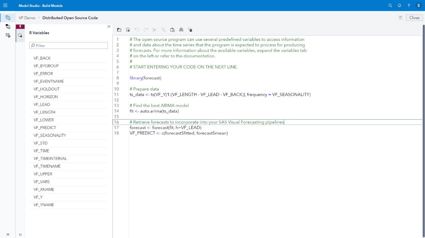Open a file using the folder icon
This screenshot has height=238, width=425.
(x=119, y=29)
